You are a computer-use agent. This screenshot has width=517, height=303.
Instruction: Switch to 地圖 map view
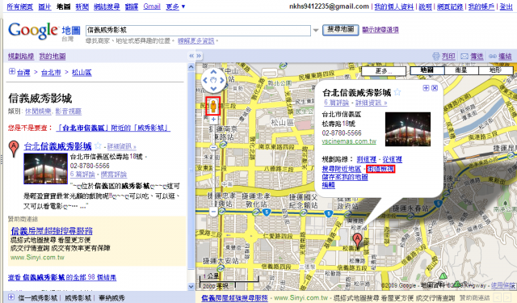[x=427, y=70]
